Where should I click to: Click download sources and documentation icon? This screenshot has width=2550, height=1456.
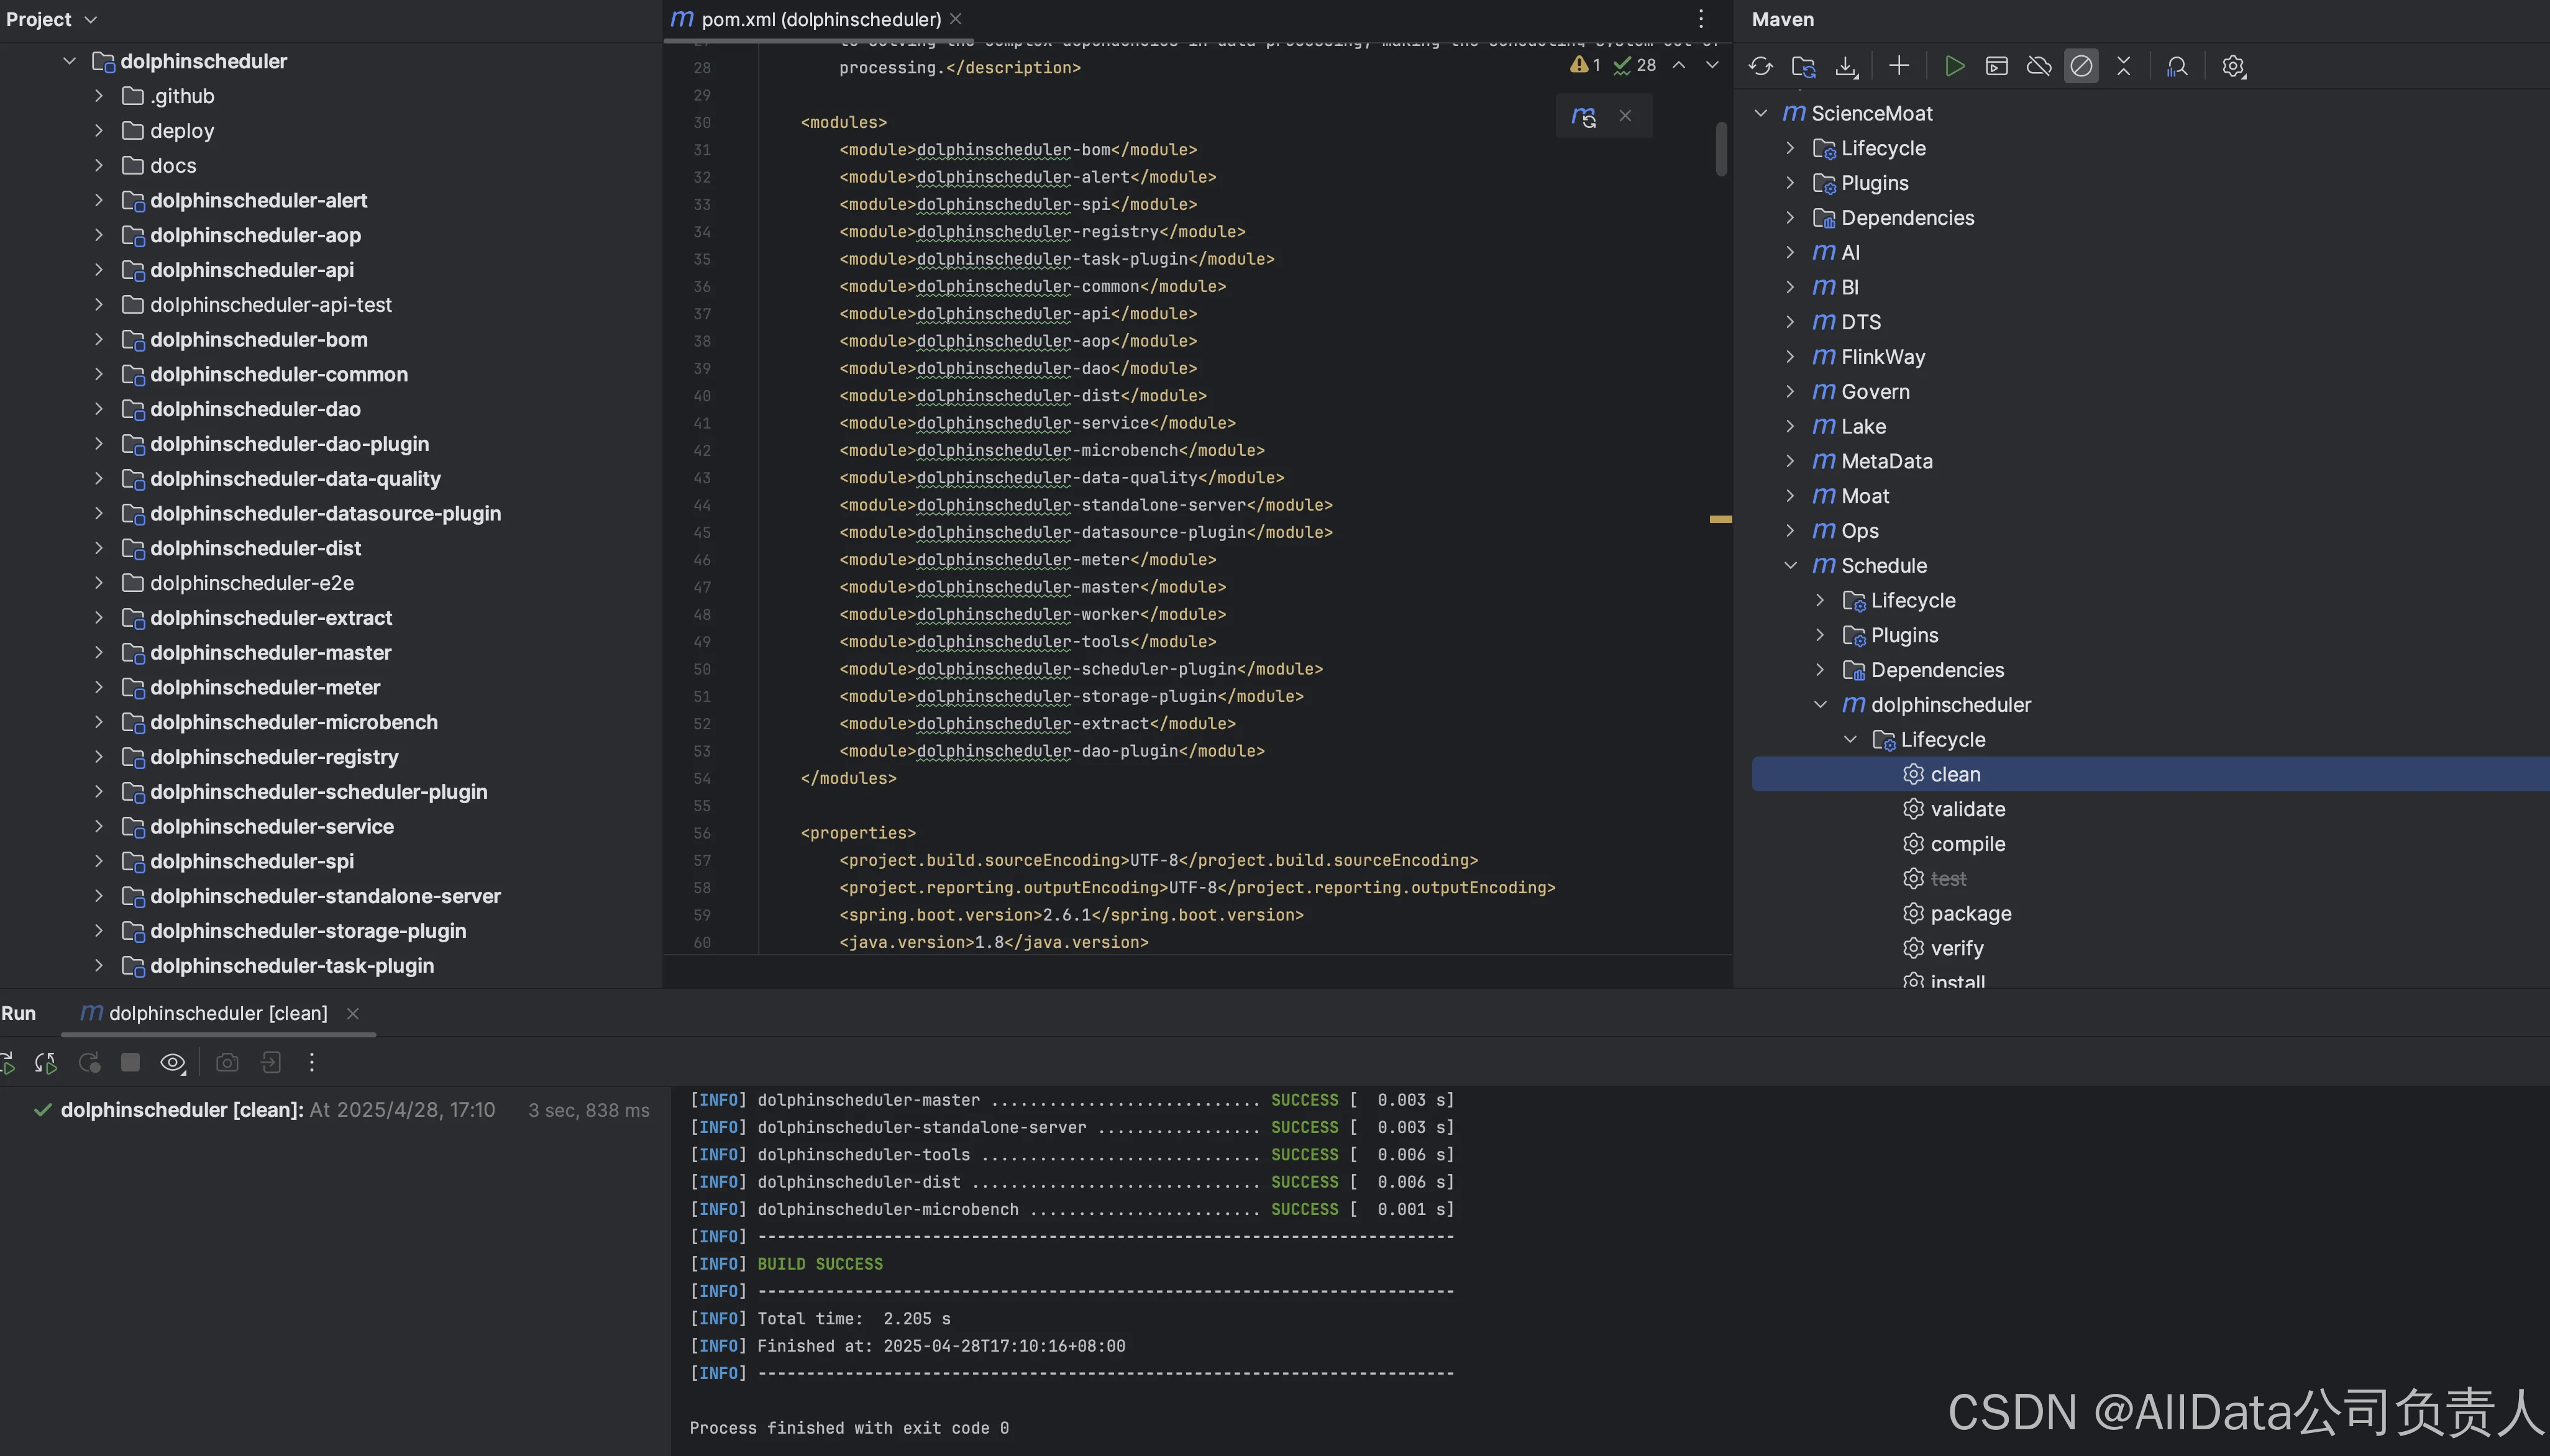1847,66
